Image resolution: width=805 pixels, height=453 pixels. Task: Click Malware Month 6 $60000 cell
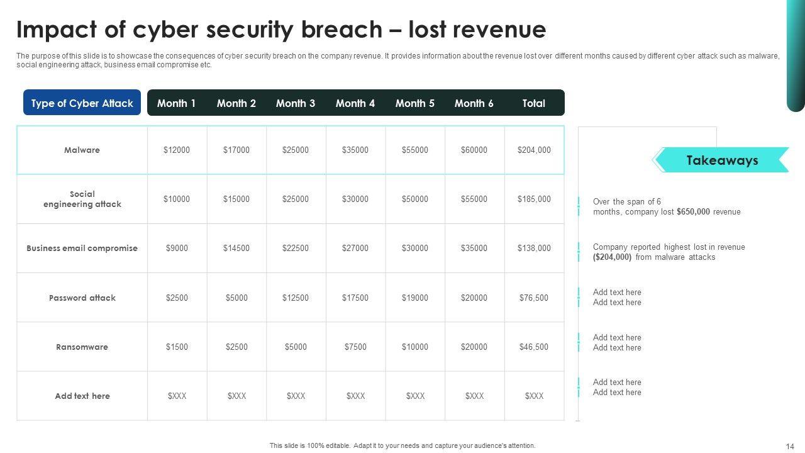tap(474, 150)
